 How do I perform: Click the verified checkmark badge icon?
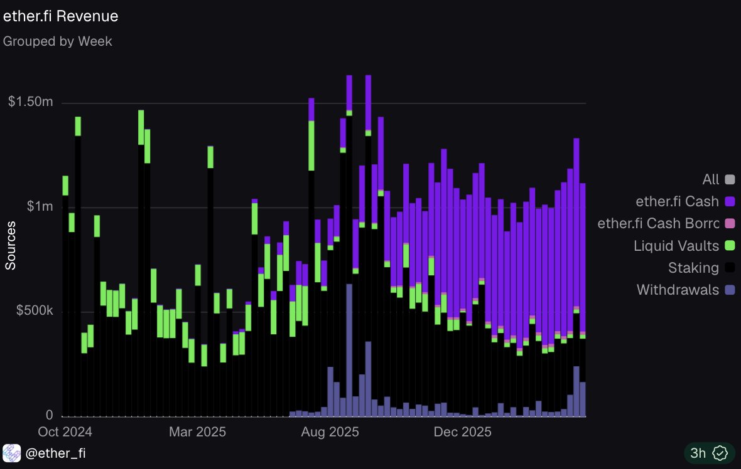click(720, 453)
